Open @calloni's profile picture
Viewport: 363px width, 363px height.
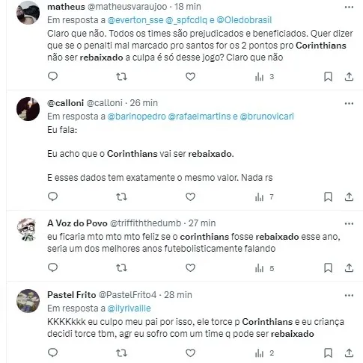[x=28, y=109]
